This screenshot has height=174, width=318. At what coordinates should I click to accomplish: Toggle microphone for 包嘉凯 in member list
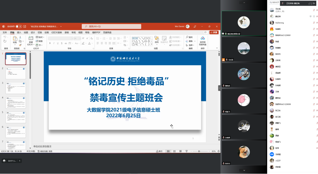click(314, 29)
